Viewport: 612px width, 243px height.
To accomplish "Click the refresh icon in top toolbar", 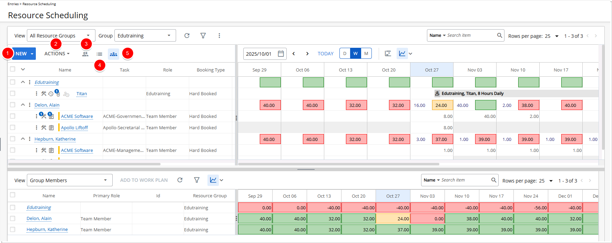I will click(187, 36).
